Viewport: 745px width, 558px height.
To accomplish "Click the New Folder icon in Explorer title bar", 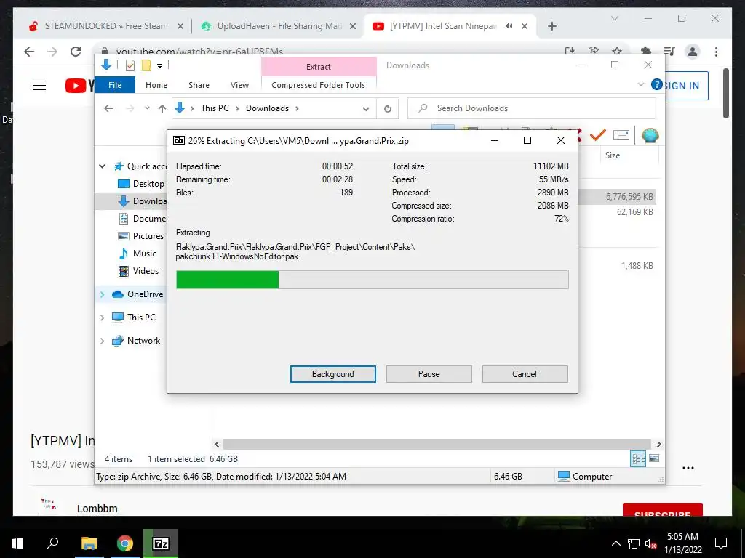I will coord(146,65).
